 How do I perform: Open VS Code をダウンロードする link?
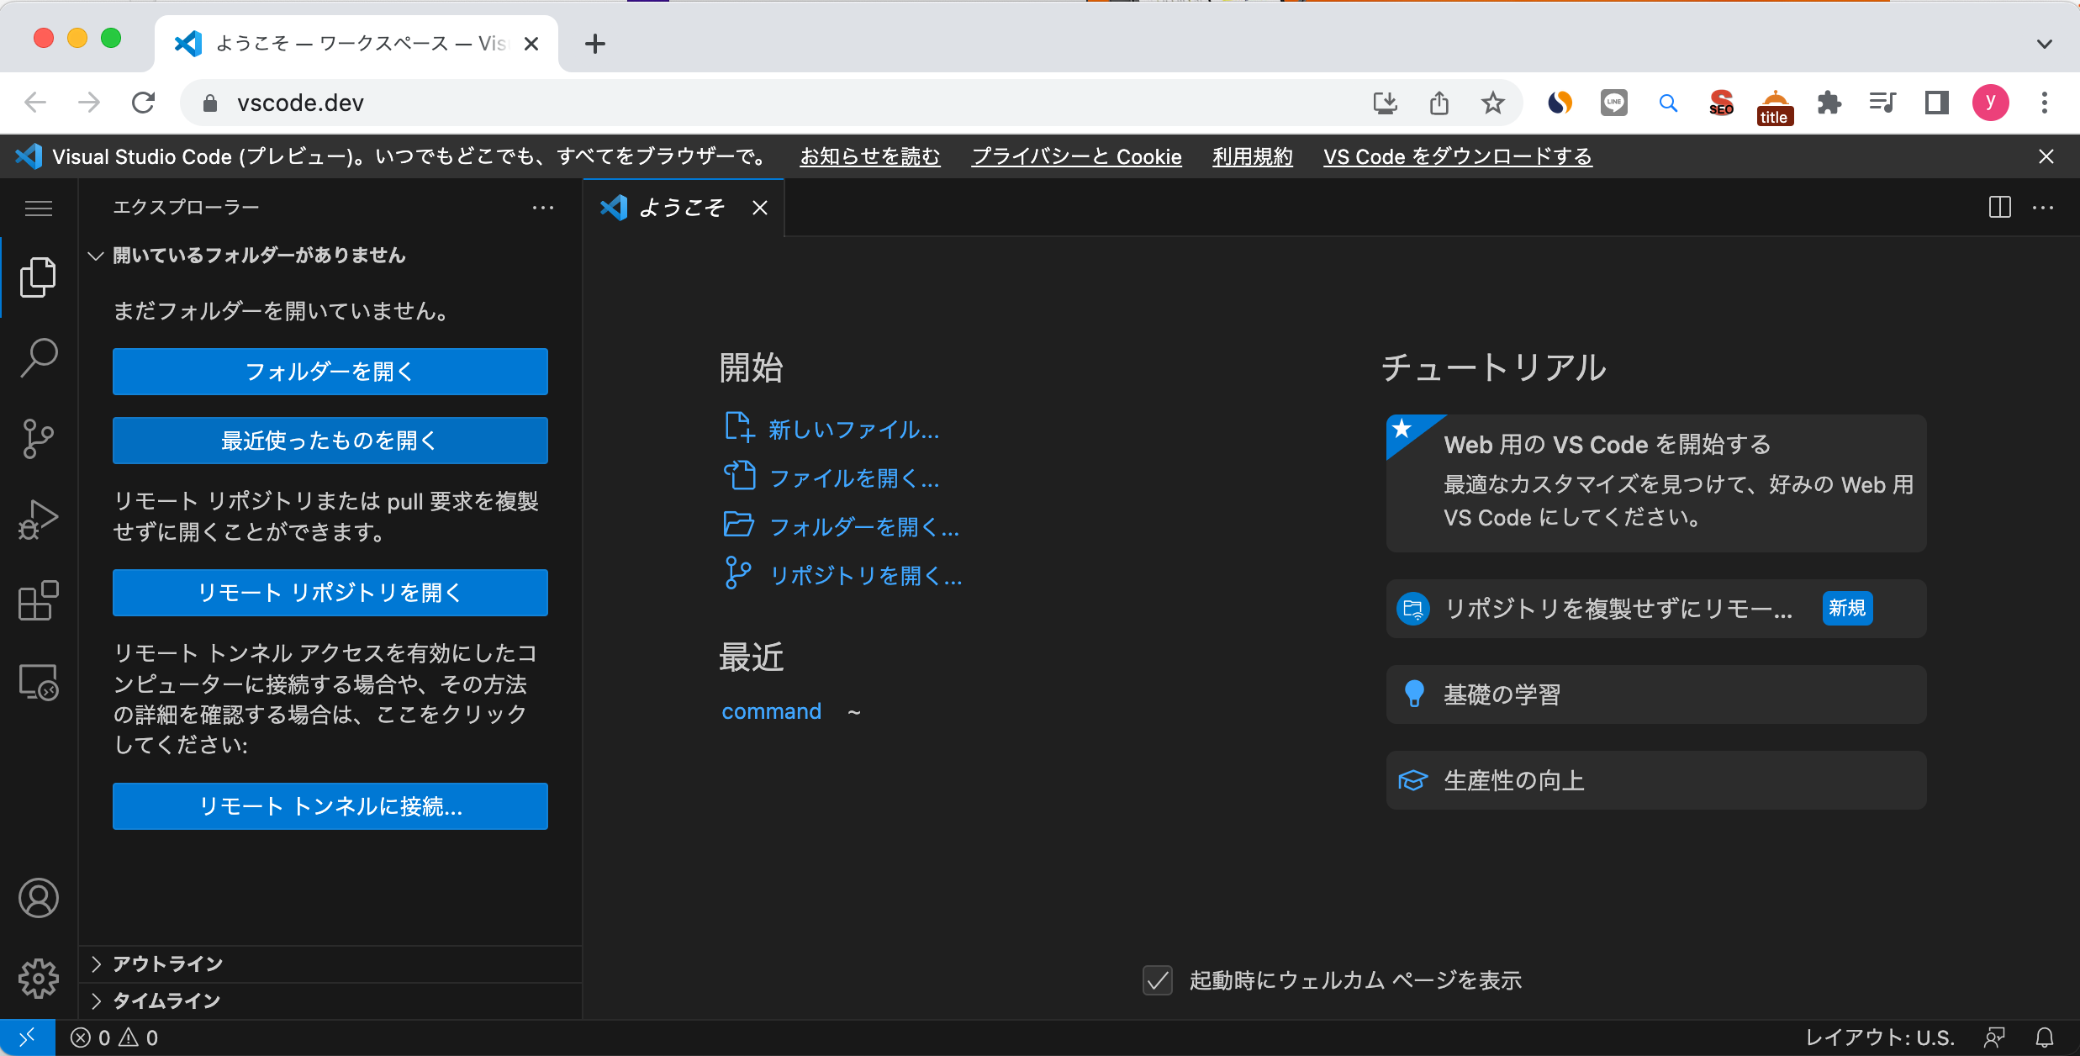tap(1458, 156)
